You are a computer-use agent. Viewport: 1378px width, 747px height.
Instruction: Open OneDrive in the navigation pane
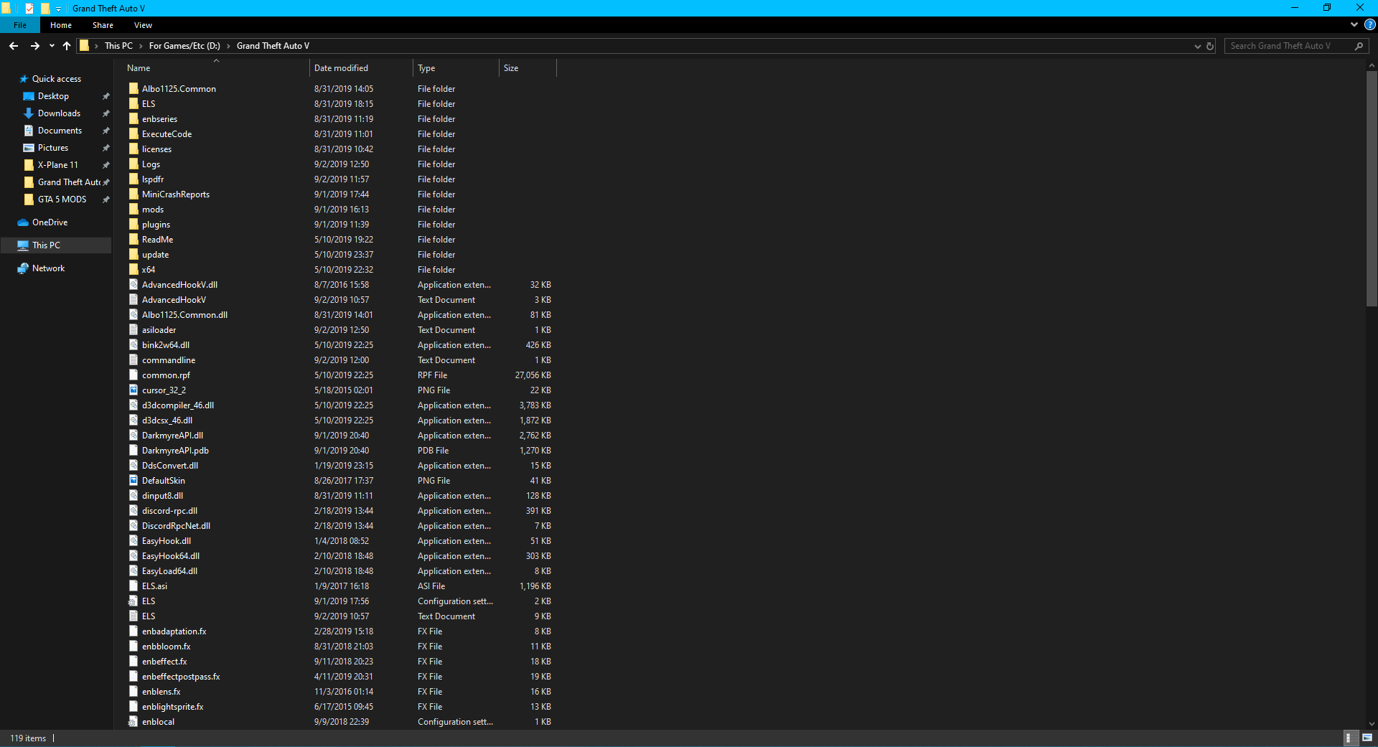pyautogui.click(x=50, y=222)
